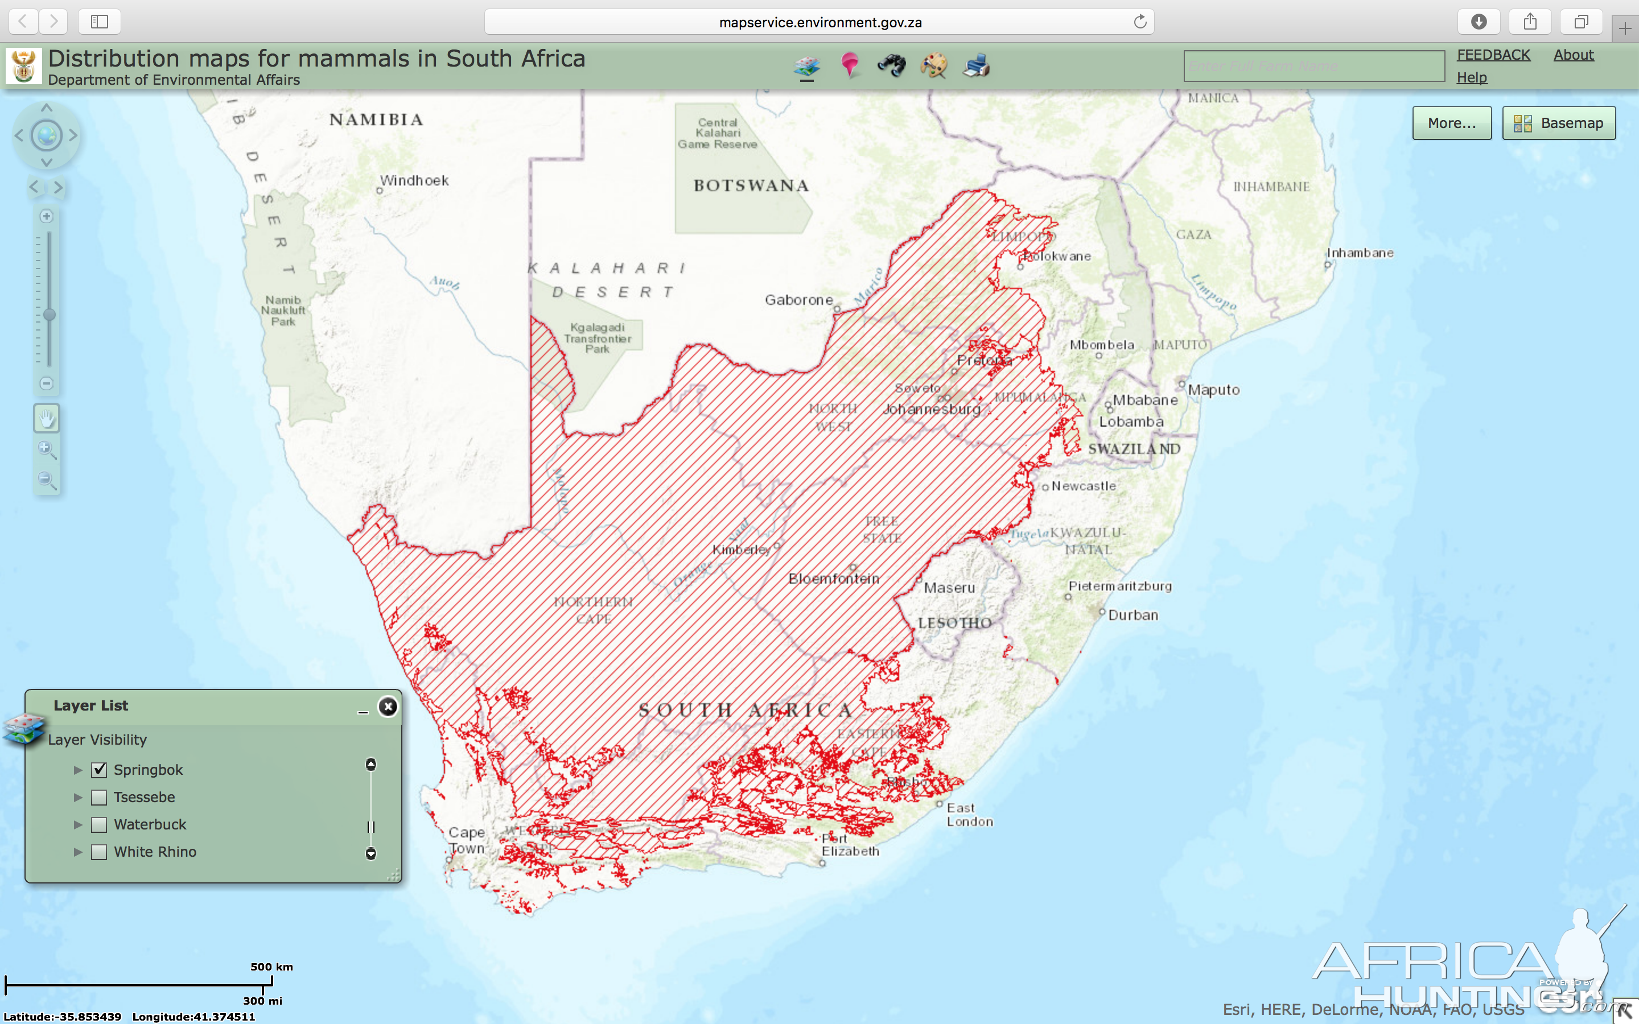Click the browser address bar
The image size is (1639, 1024).
pyautogui.click(x=819, y=22)
